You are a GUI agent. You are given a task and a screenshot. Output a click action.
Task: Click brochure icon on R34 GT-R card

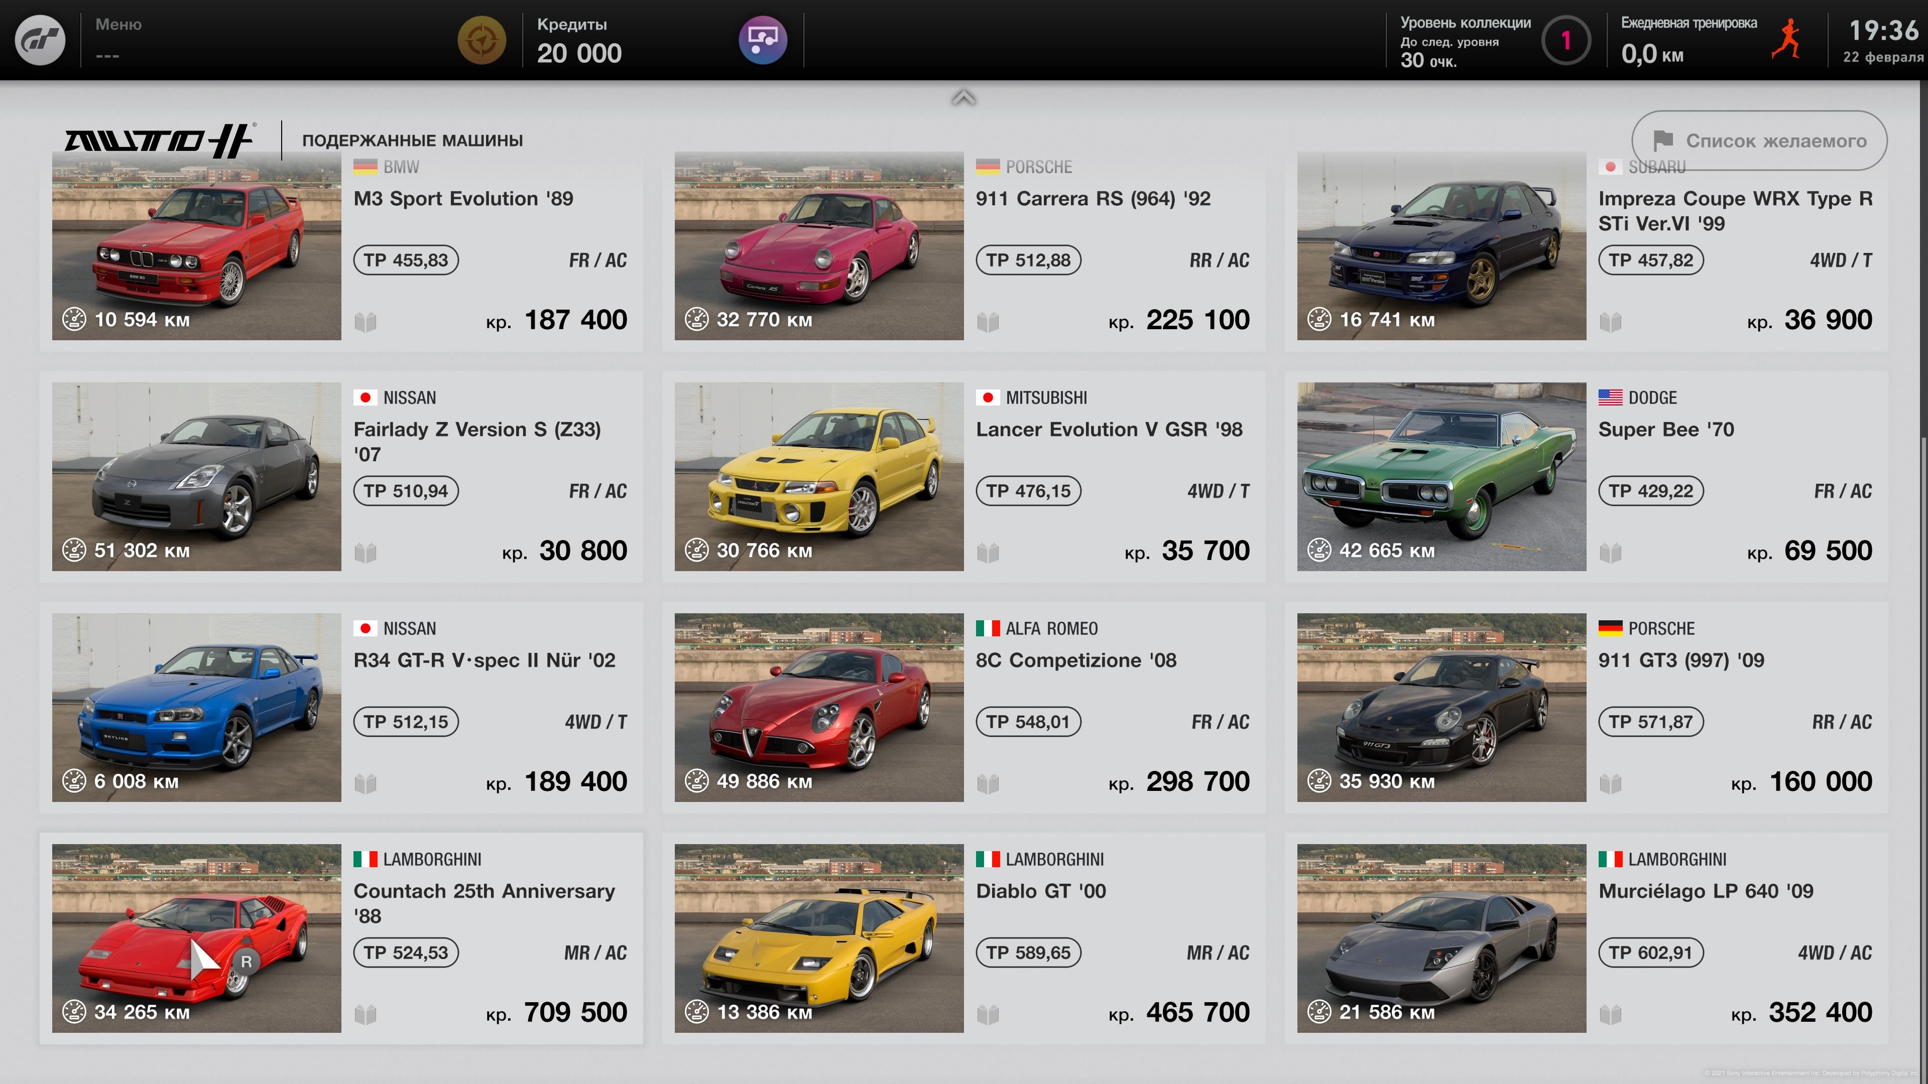tap(365, 783)
